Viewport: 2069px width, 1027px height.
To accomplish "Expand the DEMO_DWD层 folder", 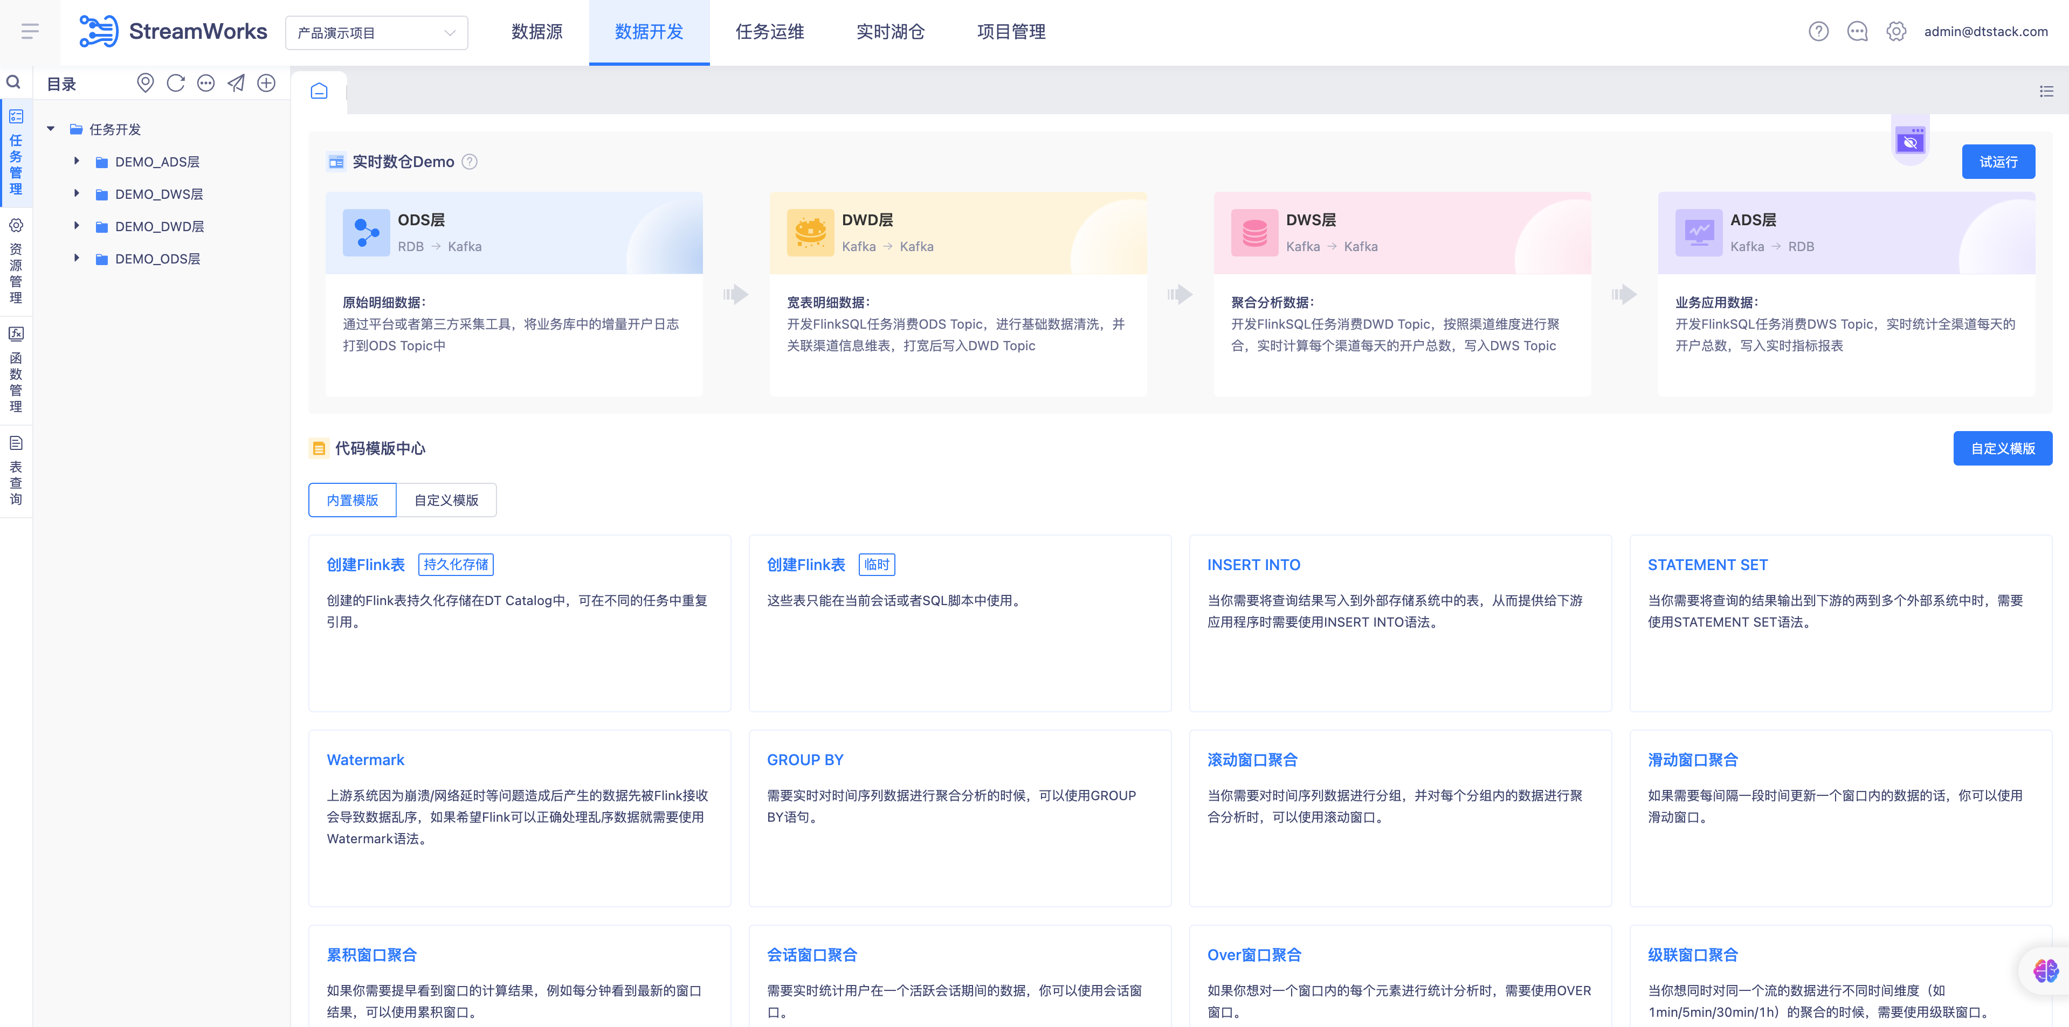I will tap(77, 226).
